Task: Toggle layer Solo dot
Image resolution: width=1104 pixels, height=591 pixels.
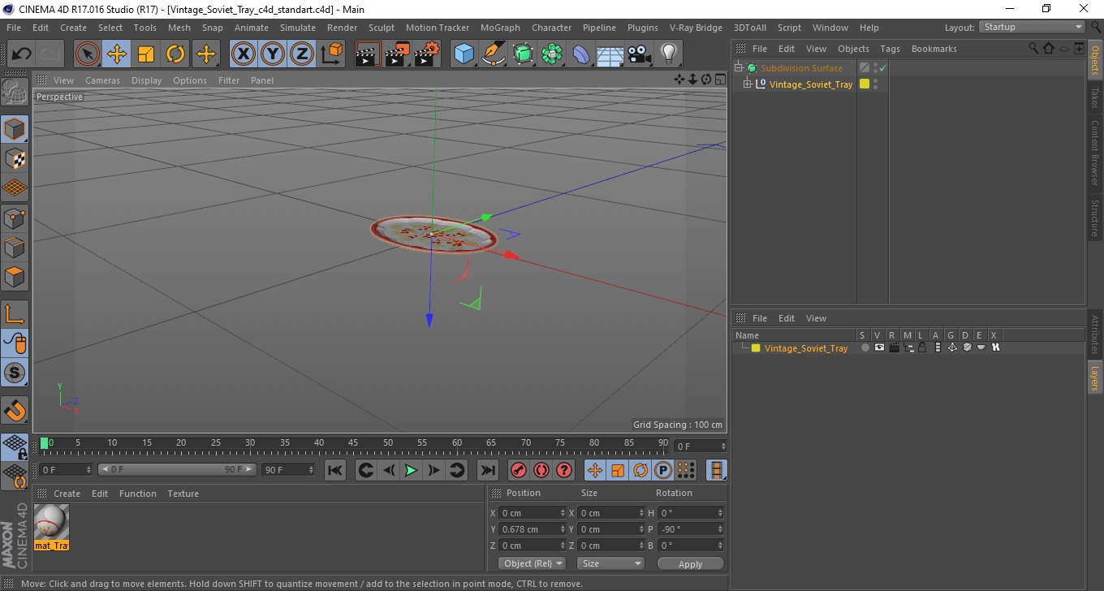Action: coord(865,347)
